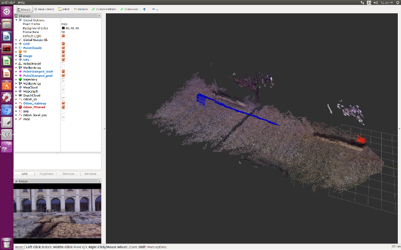Click the Publish Point tool icon
The height and width of the screenshot is (250, 401).
pos(144,9)
